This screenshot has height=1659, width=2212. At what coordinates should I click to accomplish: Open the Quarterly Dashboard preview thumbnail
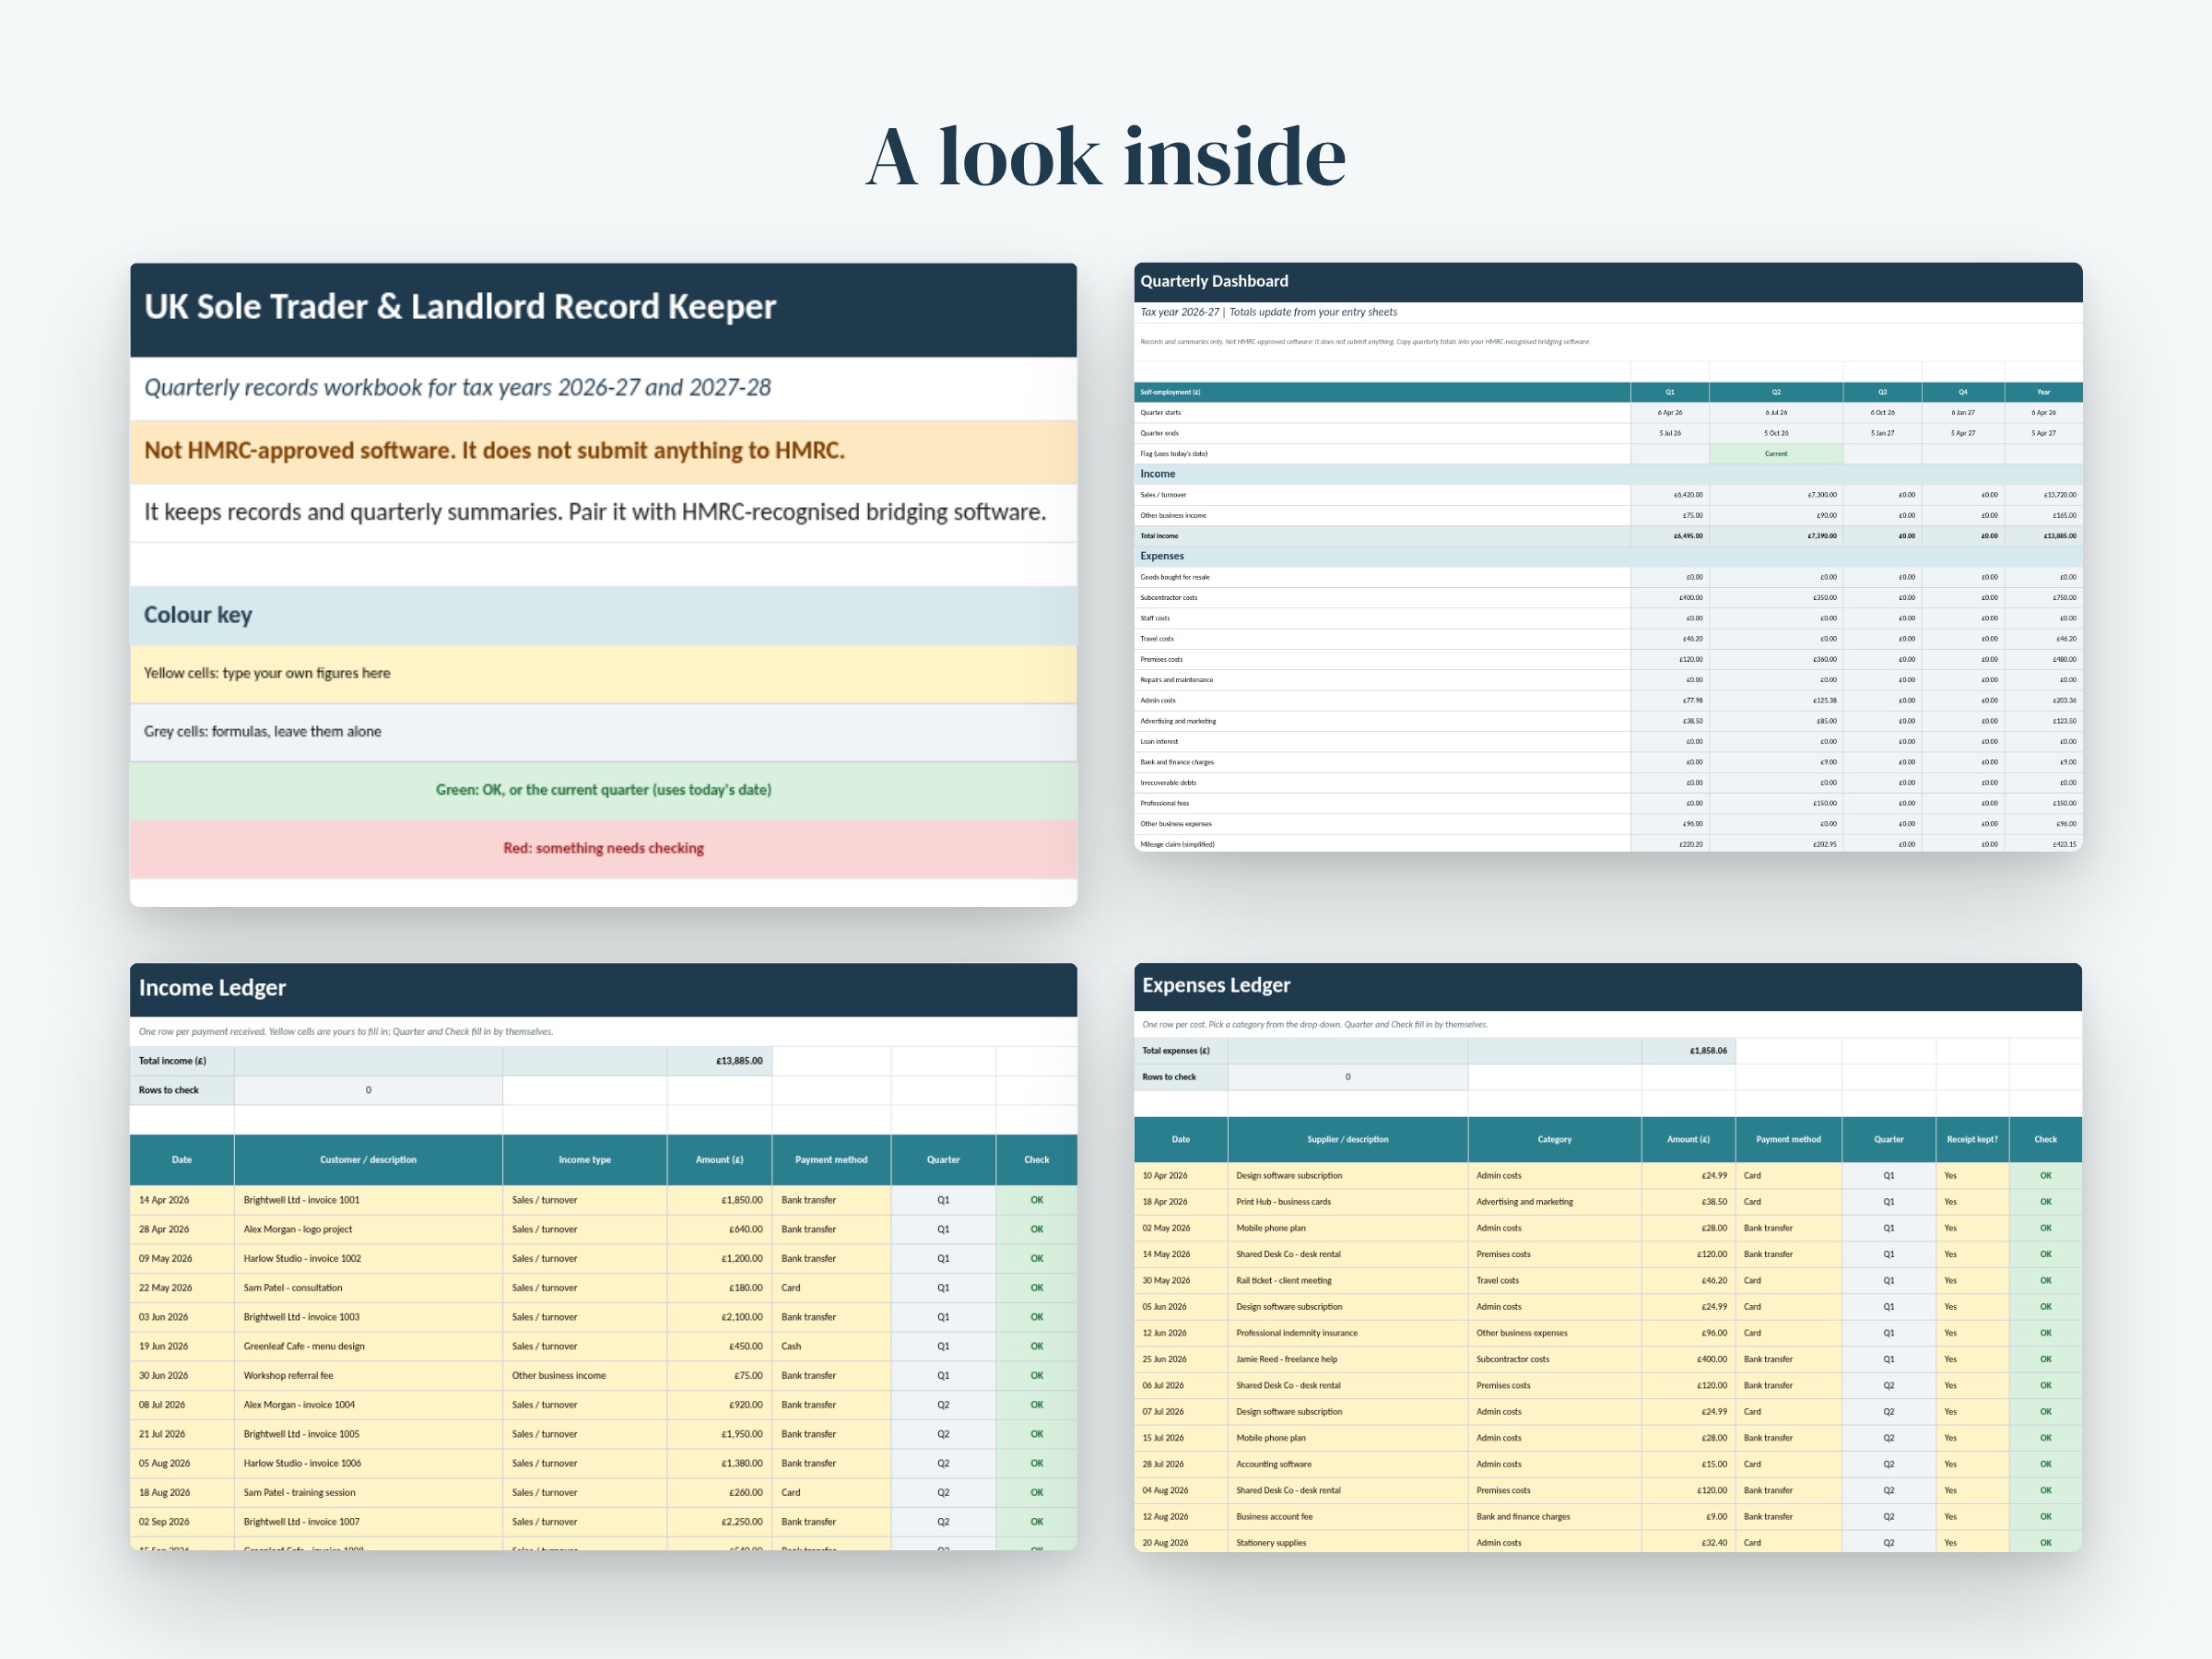(1608, 557)
